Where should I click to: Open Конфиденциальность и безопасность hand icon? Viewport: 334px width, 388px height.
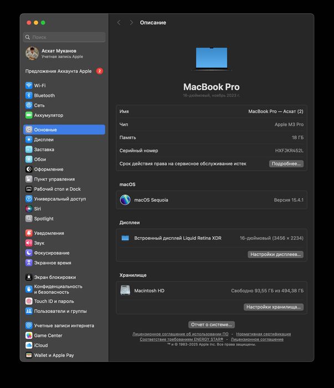(x=29, y=289)
